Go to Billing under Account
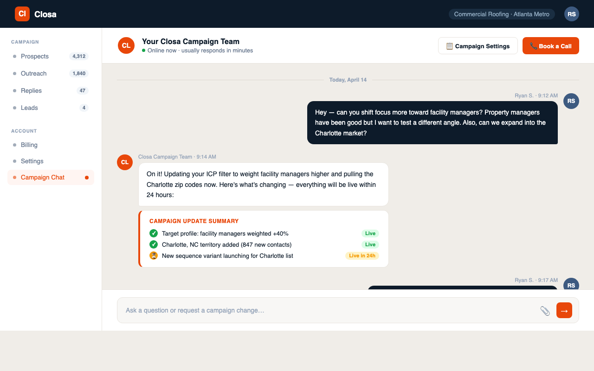594x371 pixels. click(29, 145)
